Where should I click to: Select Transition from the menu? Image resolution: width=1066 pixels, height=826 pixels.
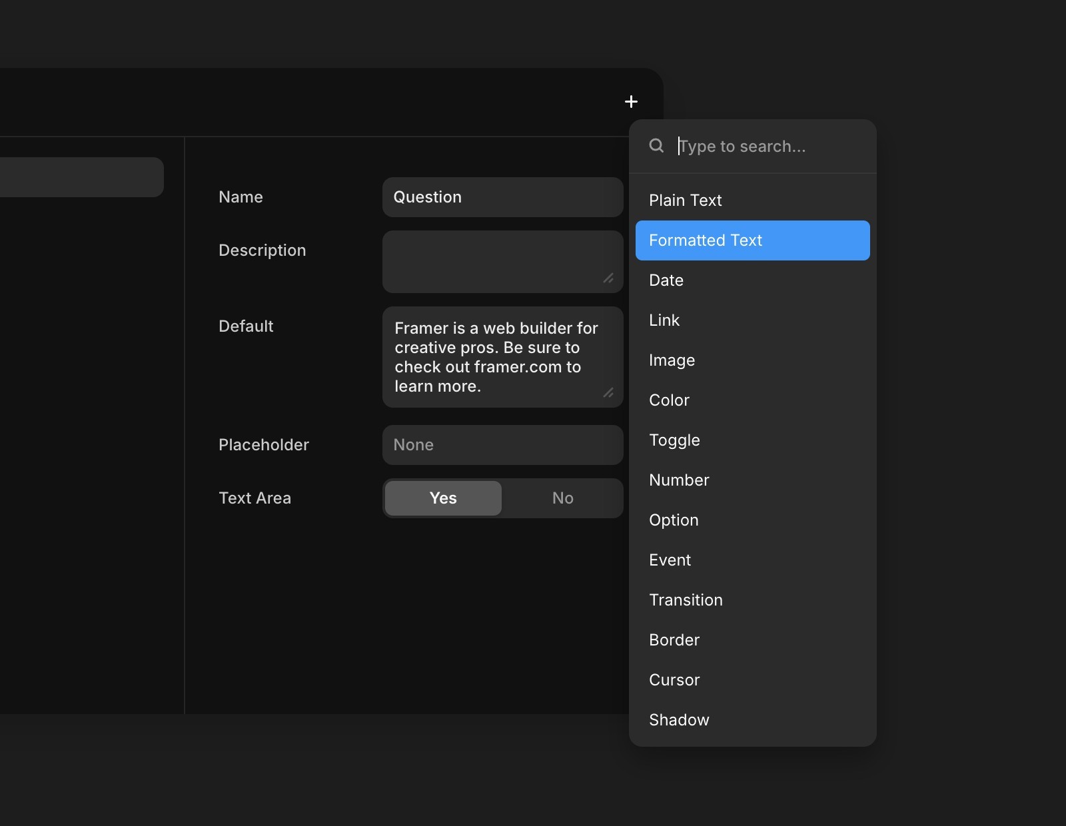(753, 600)
